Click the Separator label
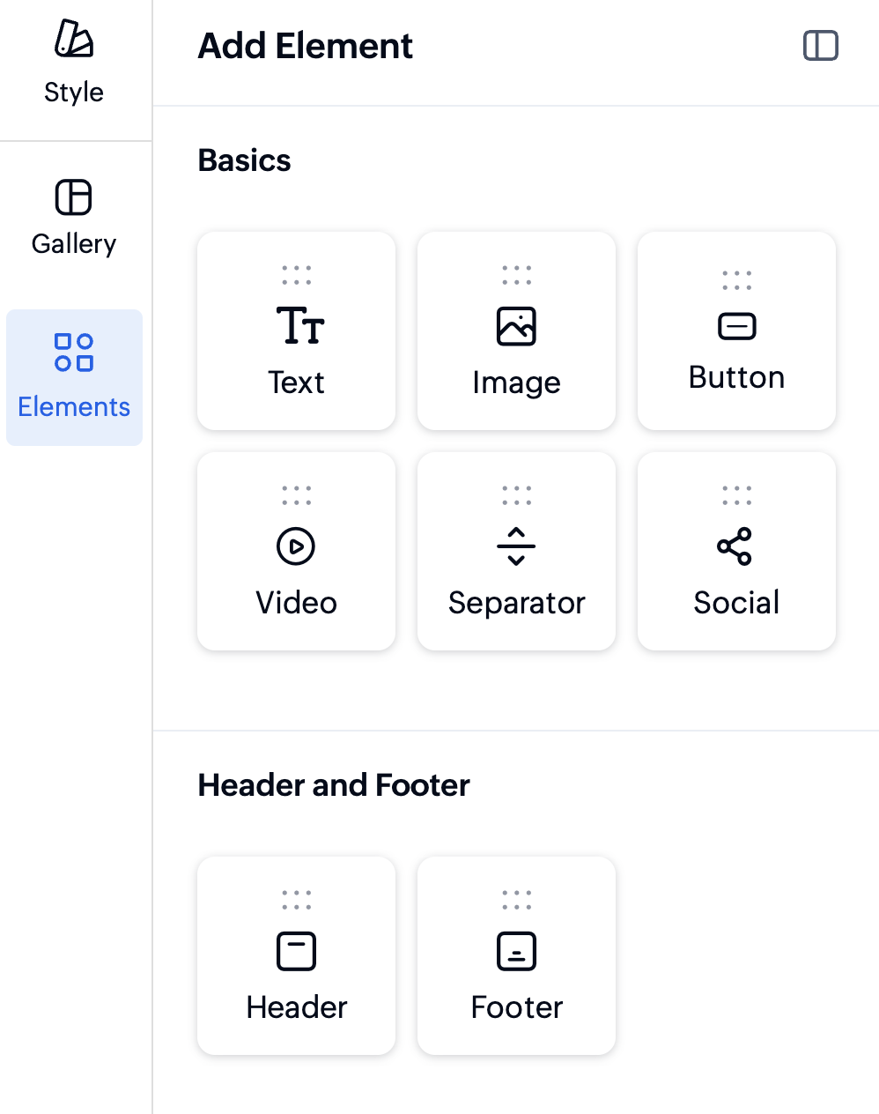This screenshot has height=1114, width=879. tap(516, 603)
